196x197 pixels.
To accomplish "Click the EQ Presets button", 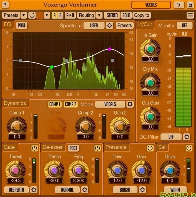I will pos(125,26).
